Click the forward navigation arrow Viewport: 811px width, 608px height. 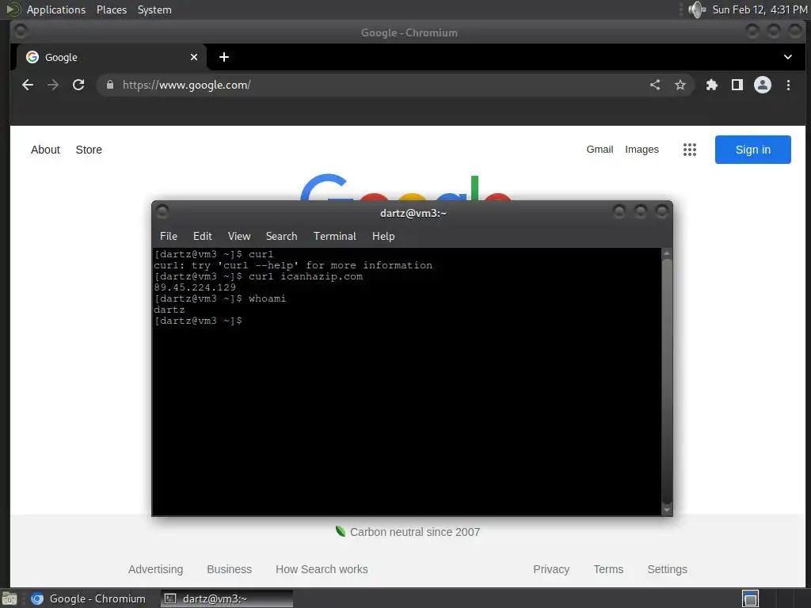tap(53, 85)
